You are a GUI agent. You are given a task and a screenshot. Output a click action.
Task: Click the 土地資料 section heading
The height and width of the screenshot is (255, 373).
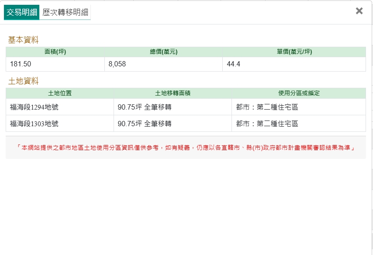point(23,81)
